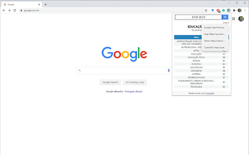The height and width of the screenshot is (155, 249).
Task: Click the PSICOLOGIA area row
Action: pyautogui.click(x=202, y=87)
